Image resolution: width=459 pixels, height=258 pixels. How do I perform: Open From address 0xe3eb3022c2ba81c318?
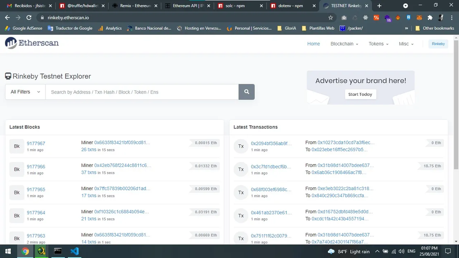[x=346, y=188]
